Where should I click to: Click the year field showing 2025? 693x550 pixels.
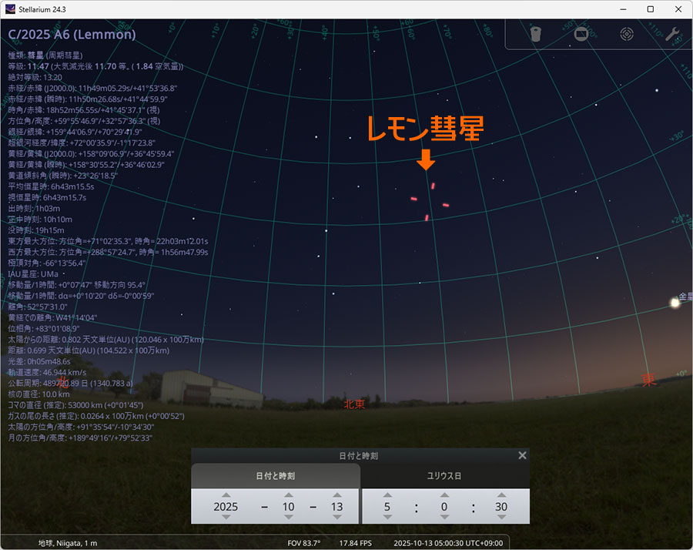[226, 507]
